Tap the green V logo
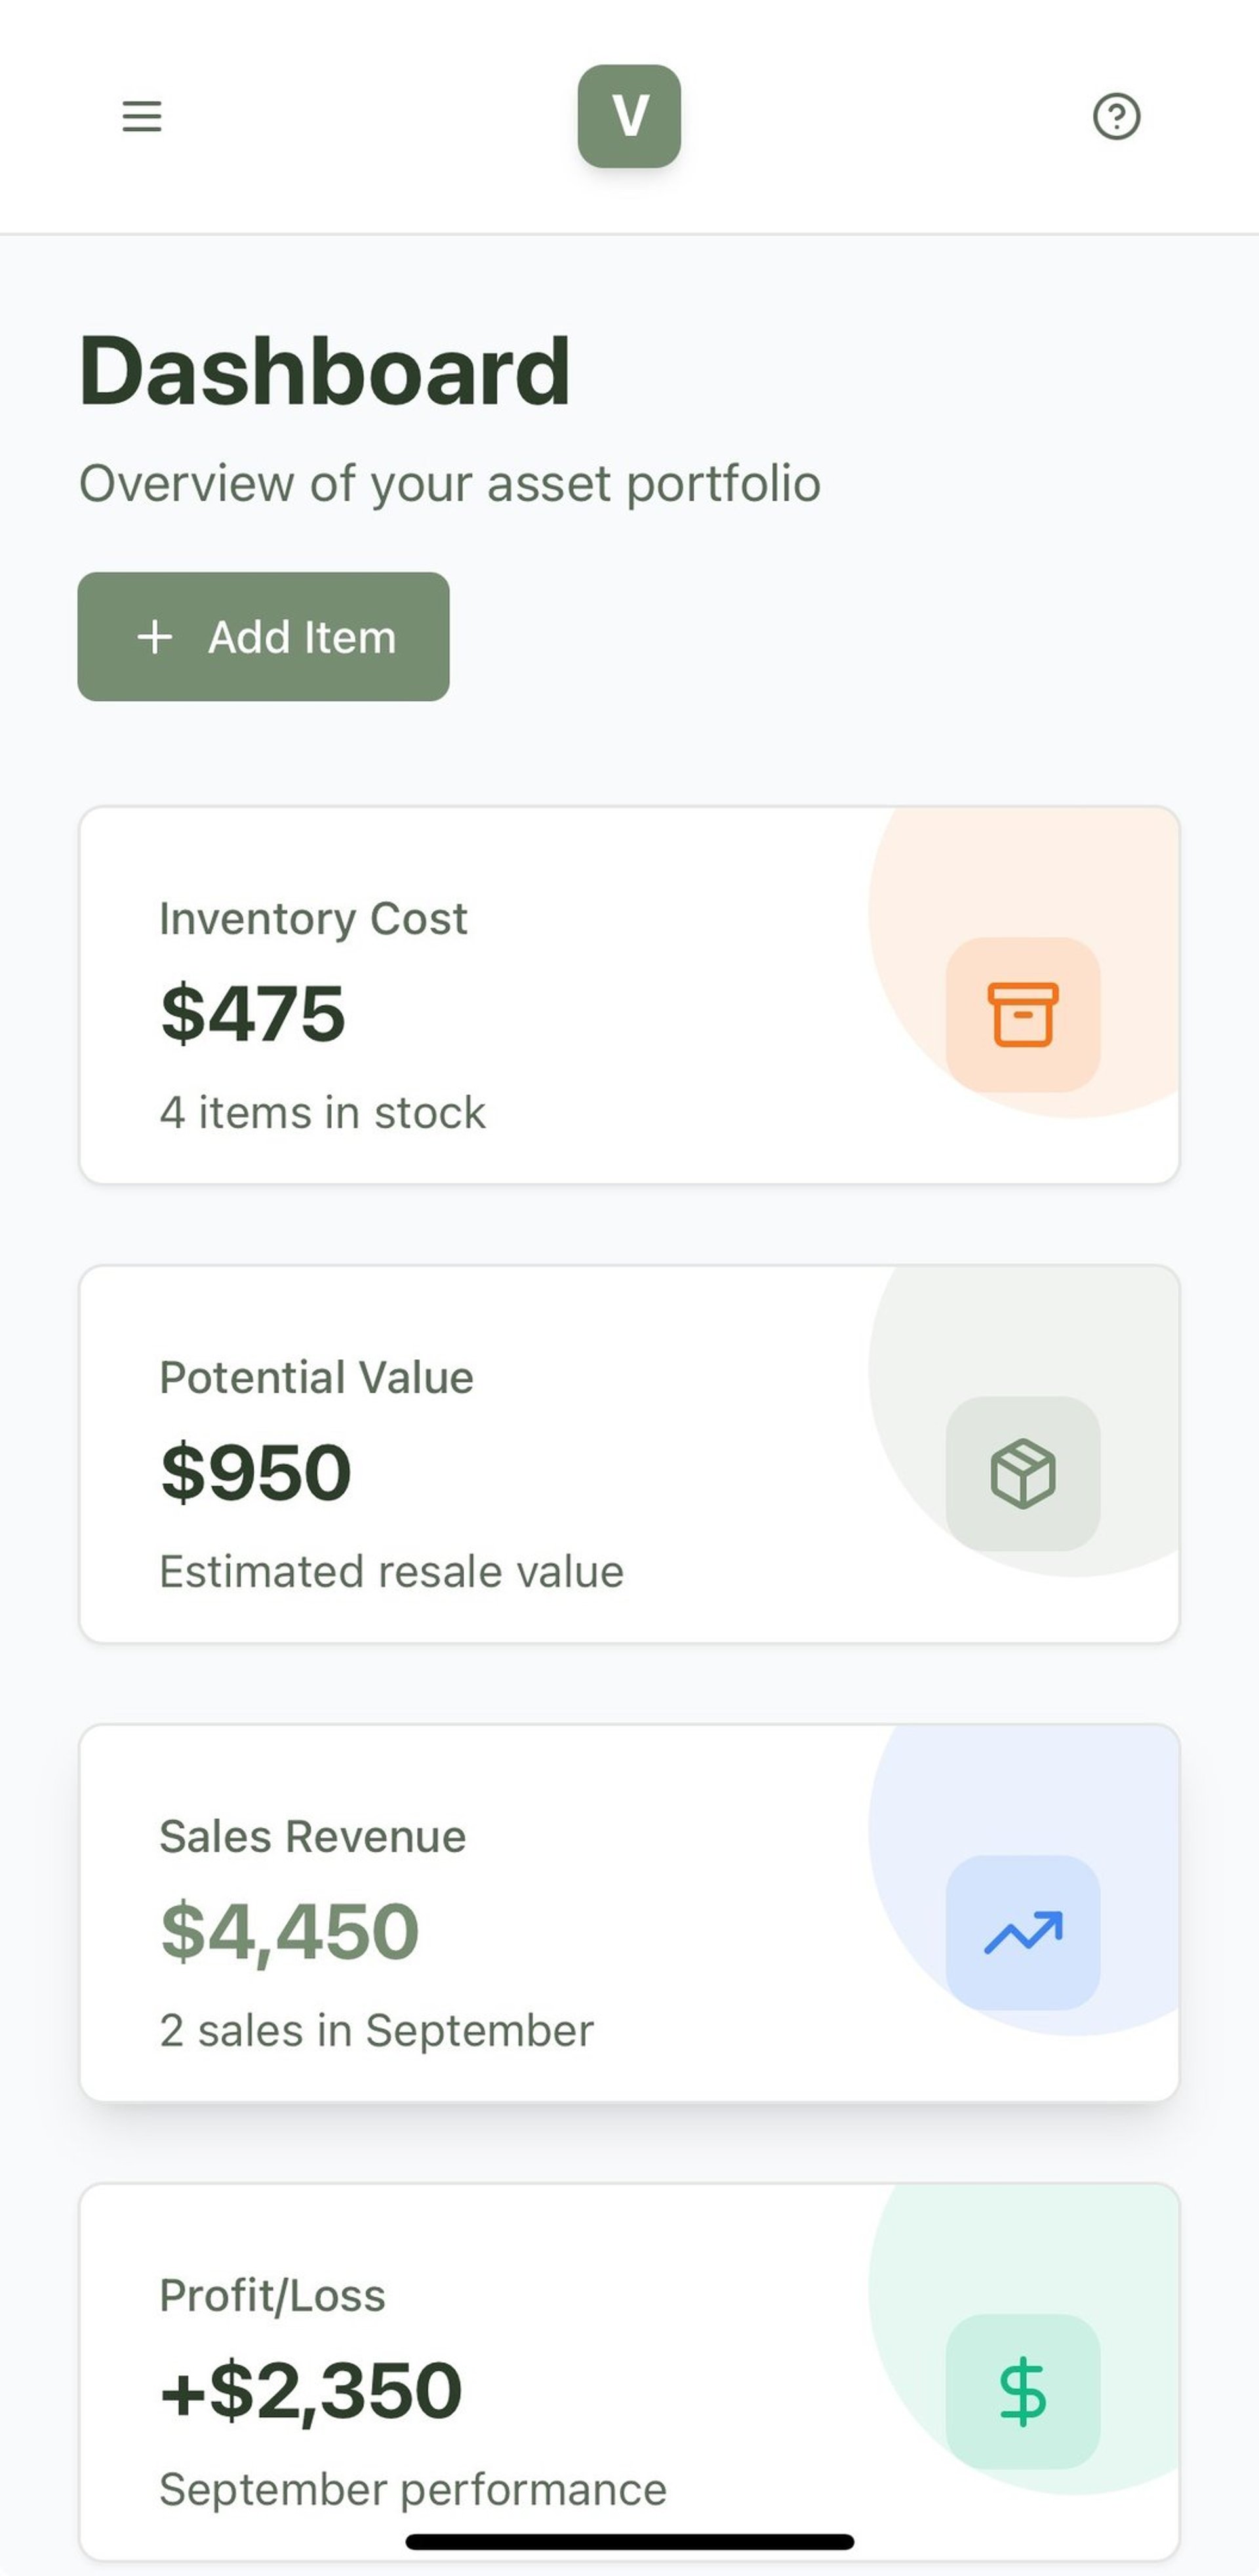The height and width of the screenshot is (2576, 1259). pyautogui.click(x=629, y=116)
